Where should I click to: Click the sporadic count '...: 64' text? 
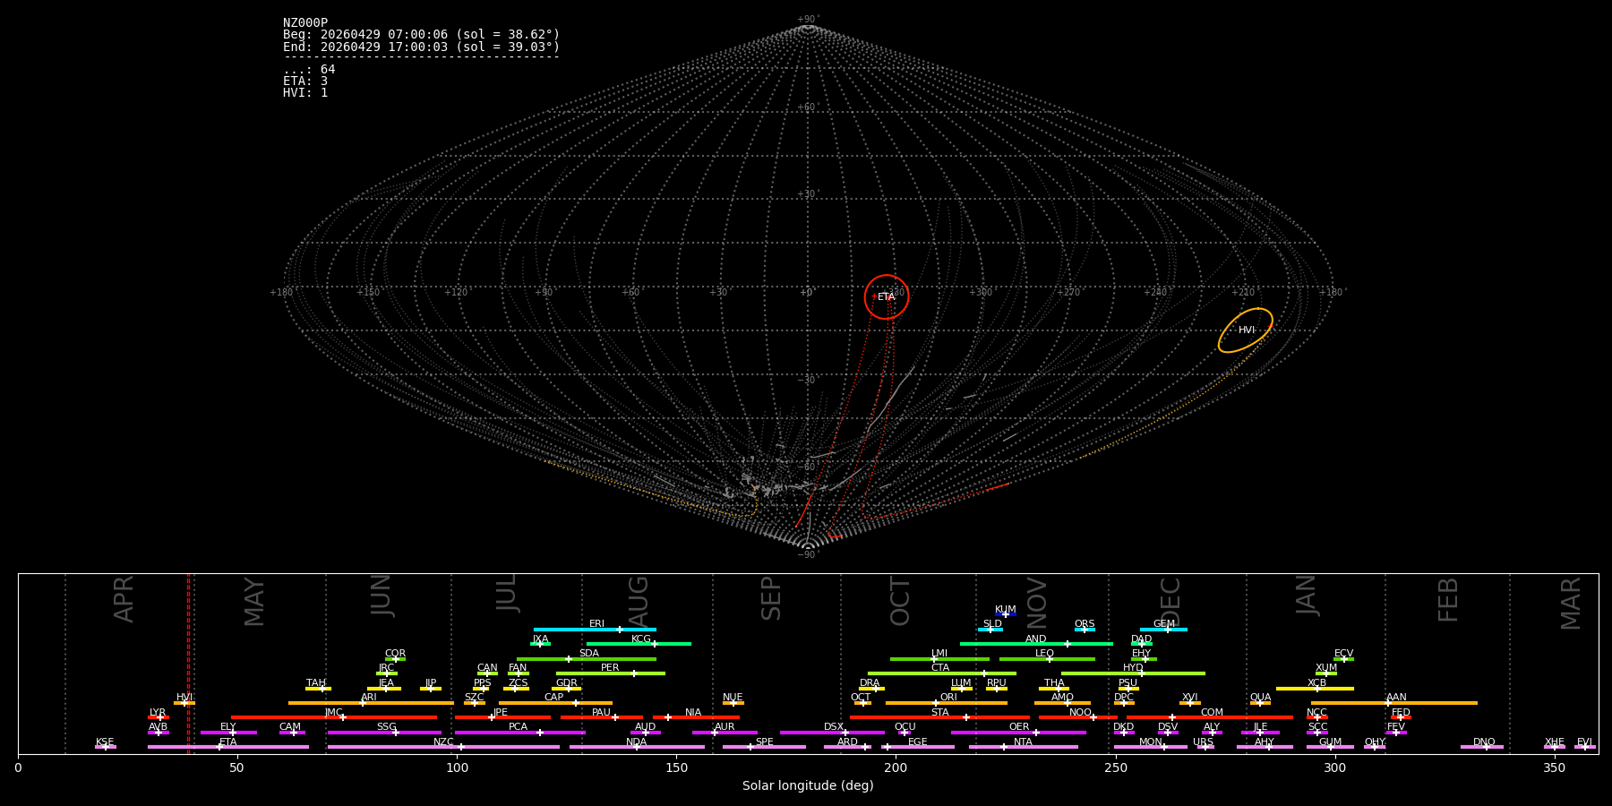coord(309,70)
